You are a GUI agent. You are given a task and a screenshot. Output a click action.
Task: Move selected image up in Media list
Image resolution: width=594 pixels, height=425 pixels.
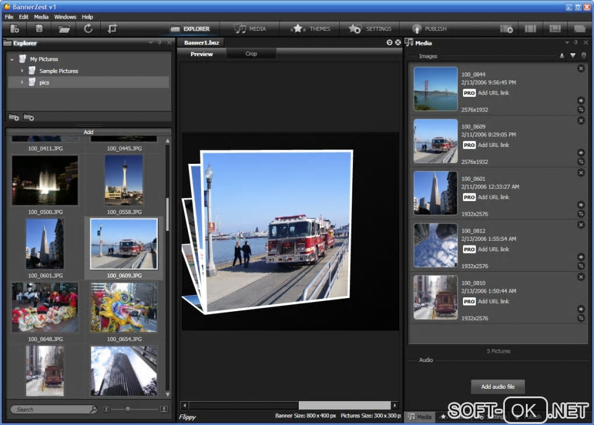(x=562, y=56)
